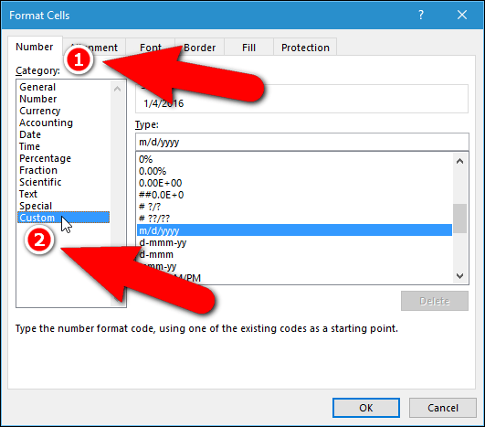
Task: Open the Protection tab
Action: point(305,48)
